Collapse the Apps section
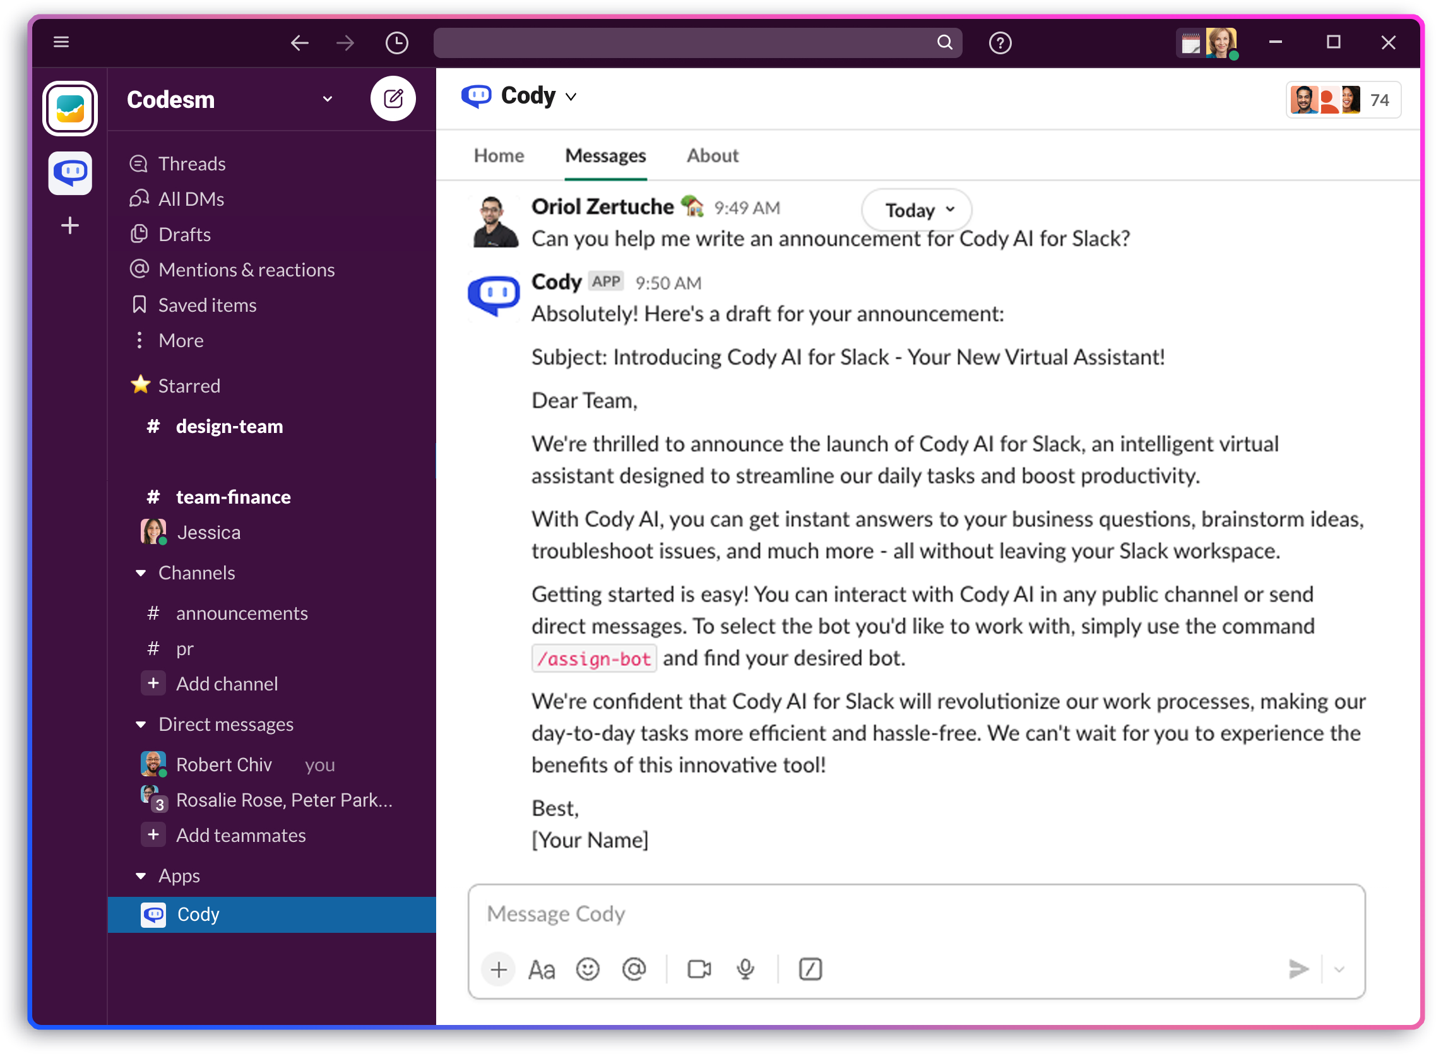Screen dimensions: 1436x1054 click(x=141, y=876)
